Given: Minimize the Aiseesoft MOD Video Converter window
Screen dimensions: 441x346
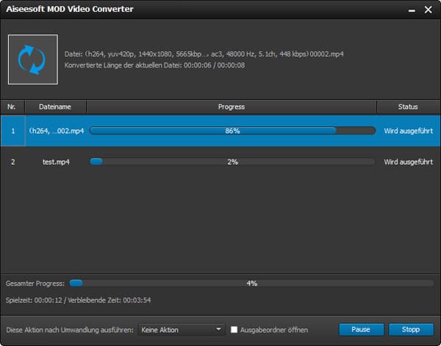Looking at the screenshot, I should pyautogui.click(x=409, y=10).
